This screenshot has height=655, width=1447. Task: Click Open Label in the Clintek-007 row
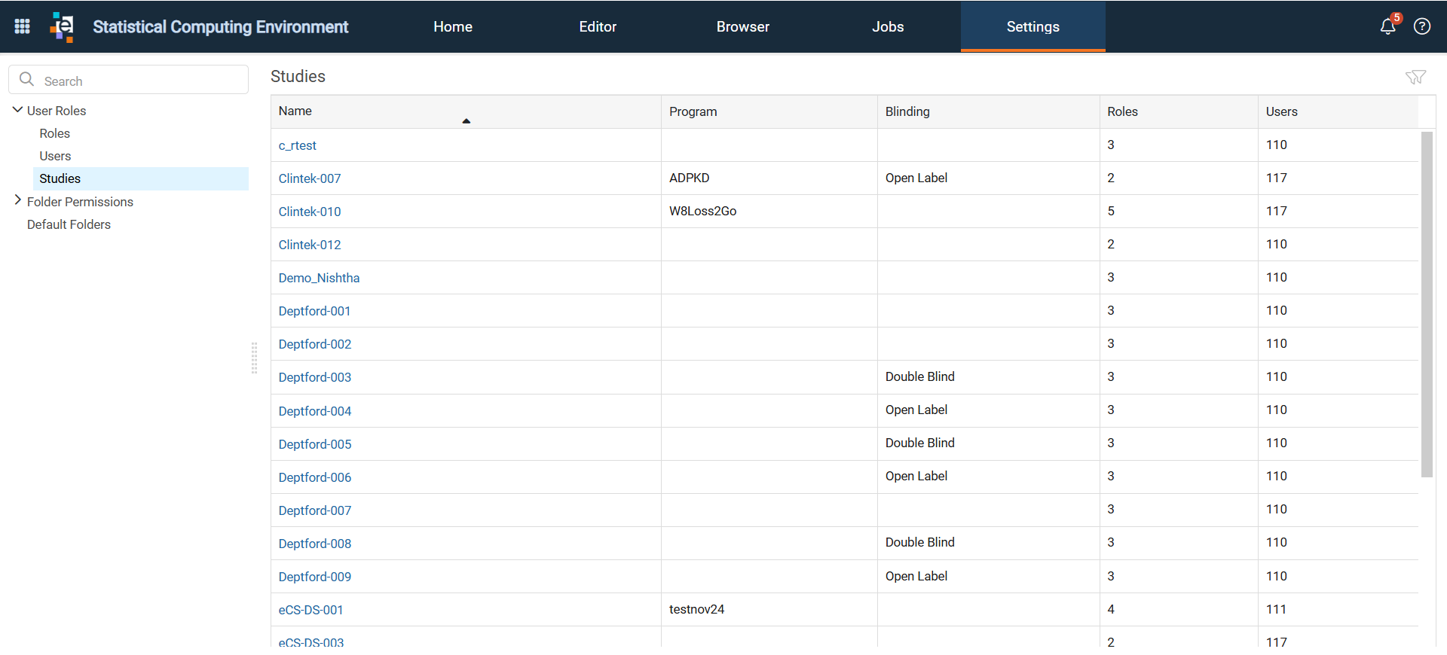[916, 178]
